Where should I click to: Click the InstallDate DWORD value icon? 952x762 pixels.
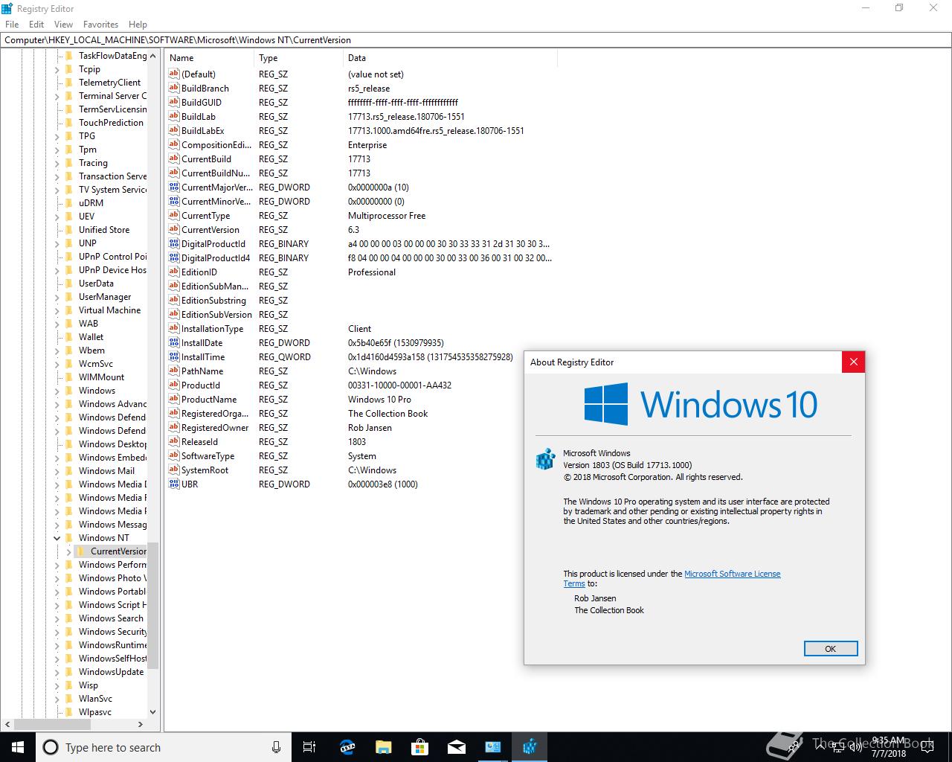(x=174, y=342)
